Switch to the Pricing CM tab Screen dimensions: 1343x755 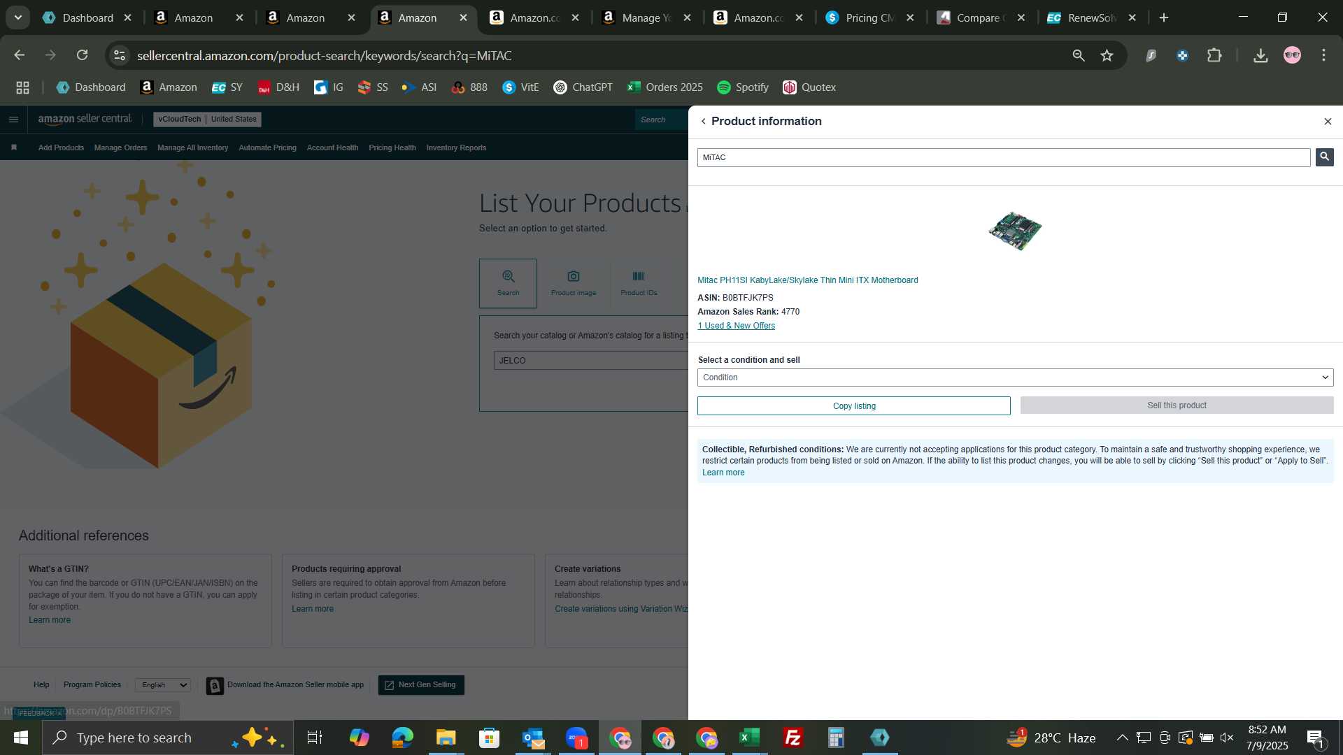[x=869, y=17]
